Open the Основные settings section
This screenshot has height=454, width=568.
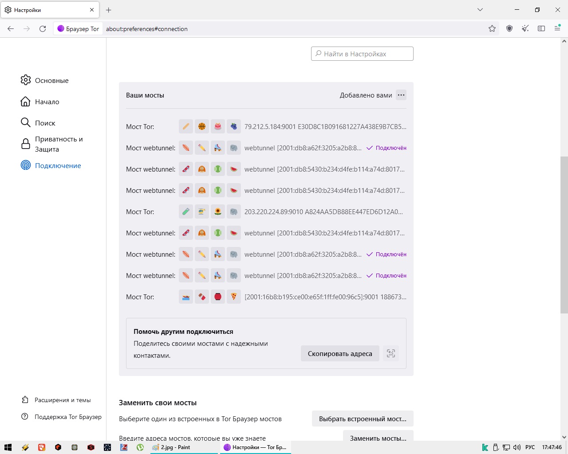tap(44, 80)
